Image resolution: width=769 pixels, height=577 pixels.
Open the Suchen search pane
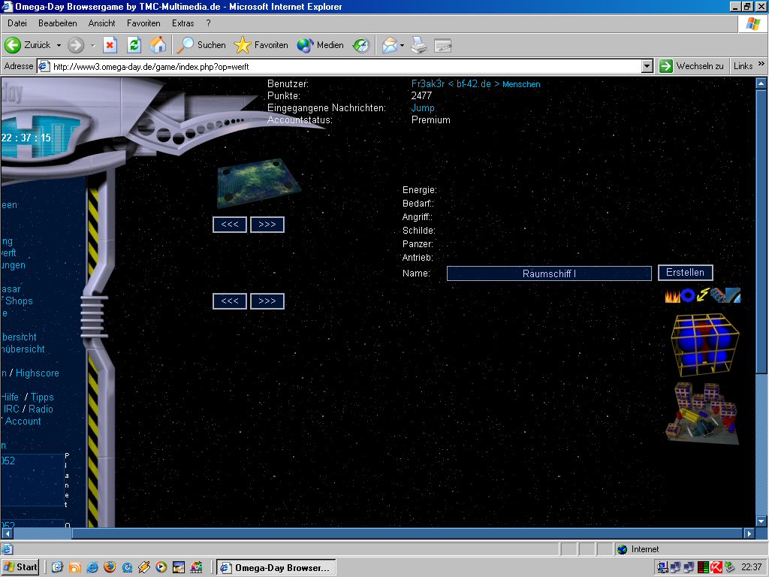(x=201, y=45)
